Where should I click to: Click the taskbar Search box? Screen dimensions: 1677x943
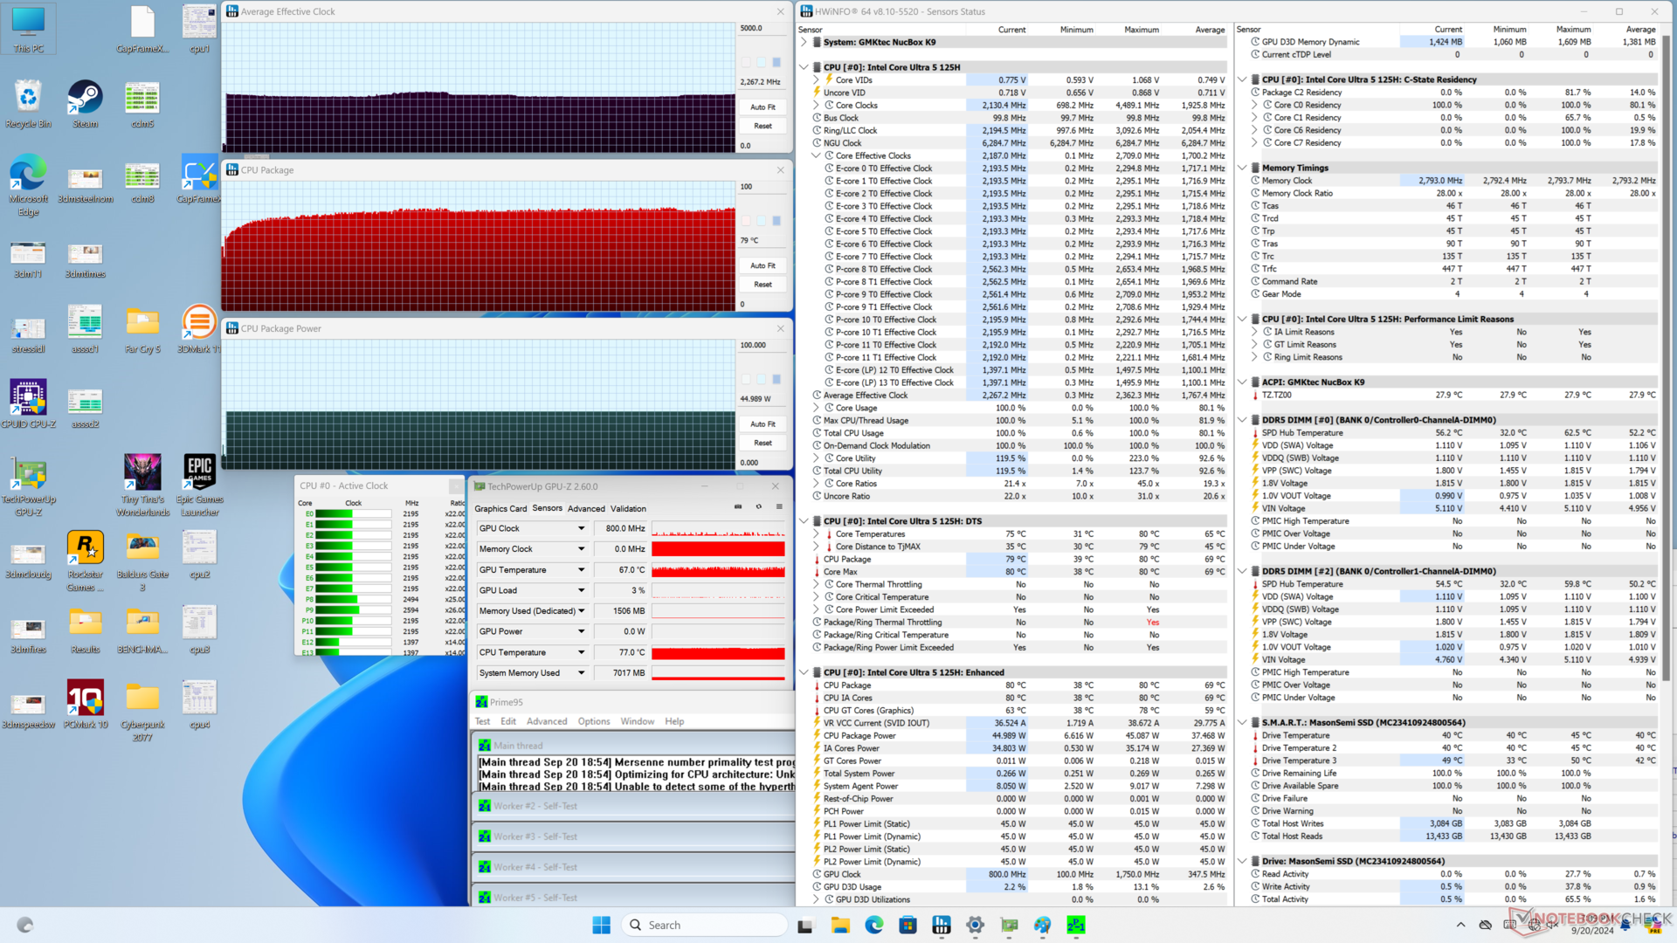(x=705, y=925)
